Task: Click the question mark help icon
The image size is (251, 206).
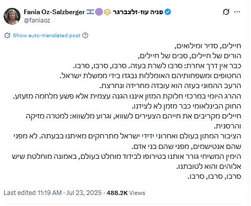Action: pyautogui.click(x=85, y=36)
